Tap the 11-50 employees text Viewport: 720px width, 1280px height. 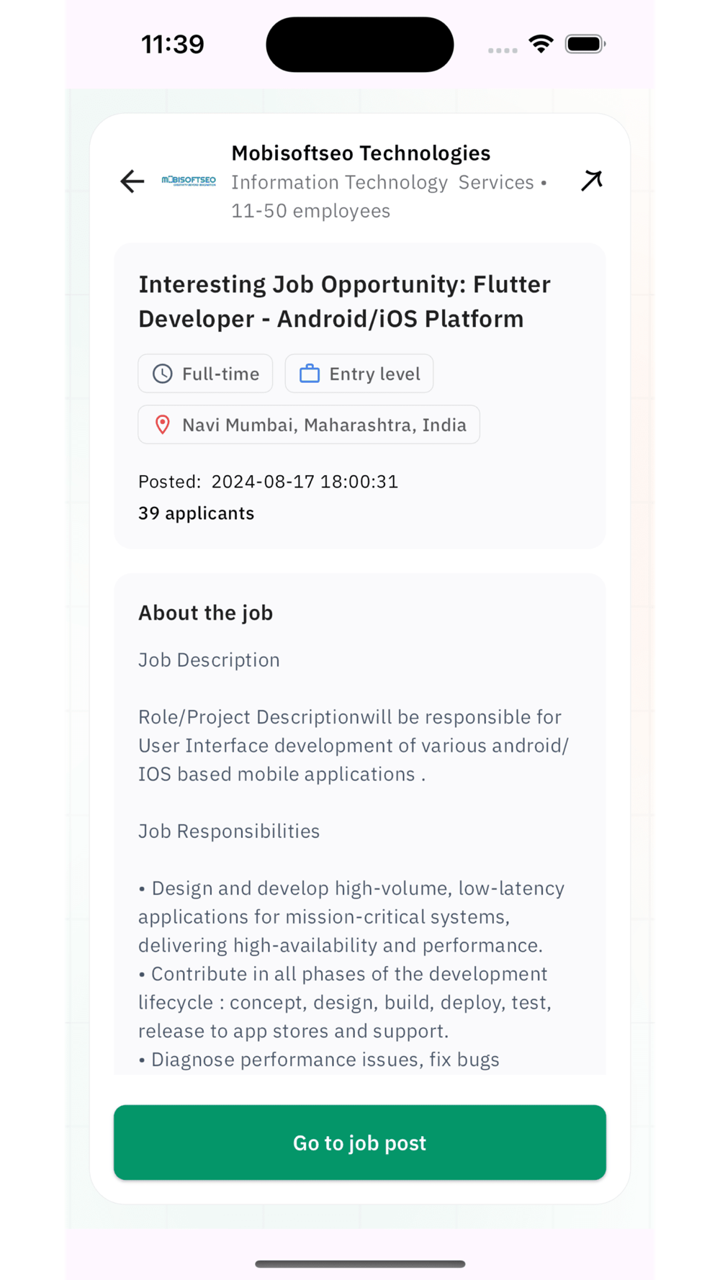310,211
